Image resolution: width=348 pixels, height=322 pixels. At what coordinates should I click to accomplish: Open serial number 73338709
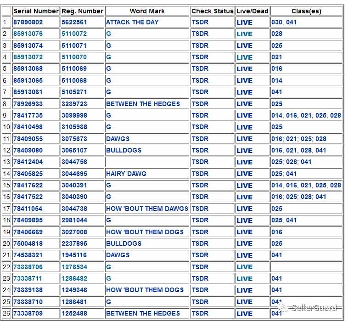[28, 313]
